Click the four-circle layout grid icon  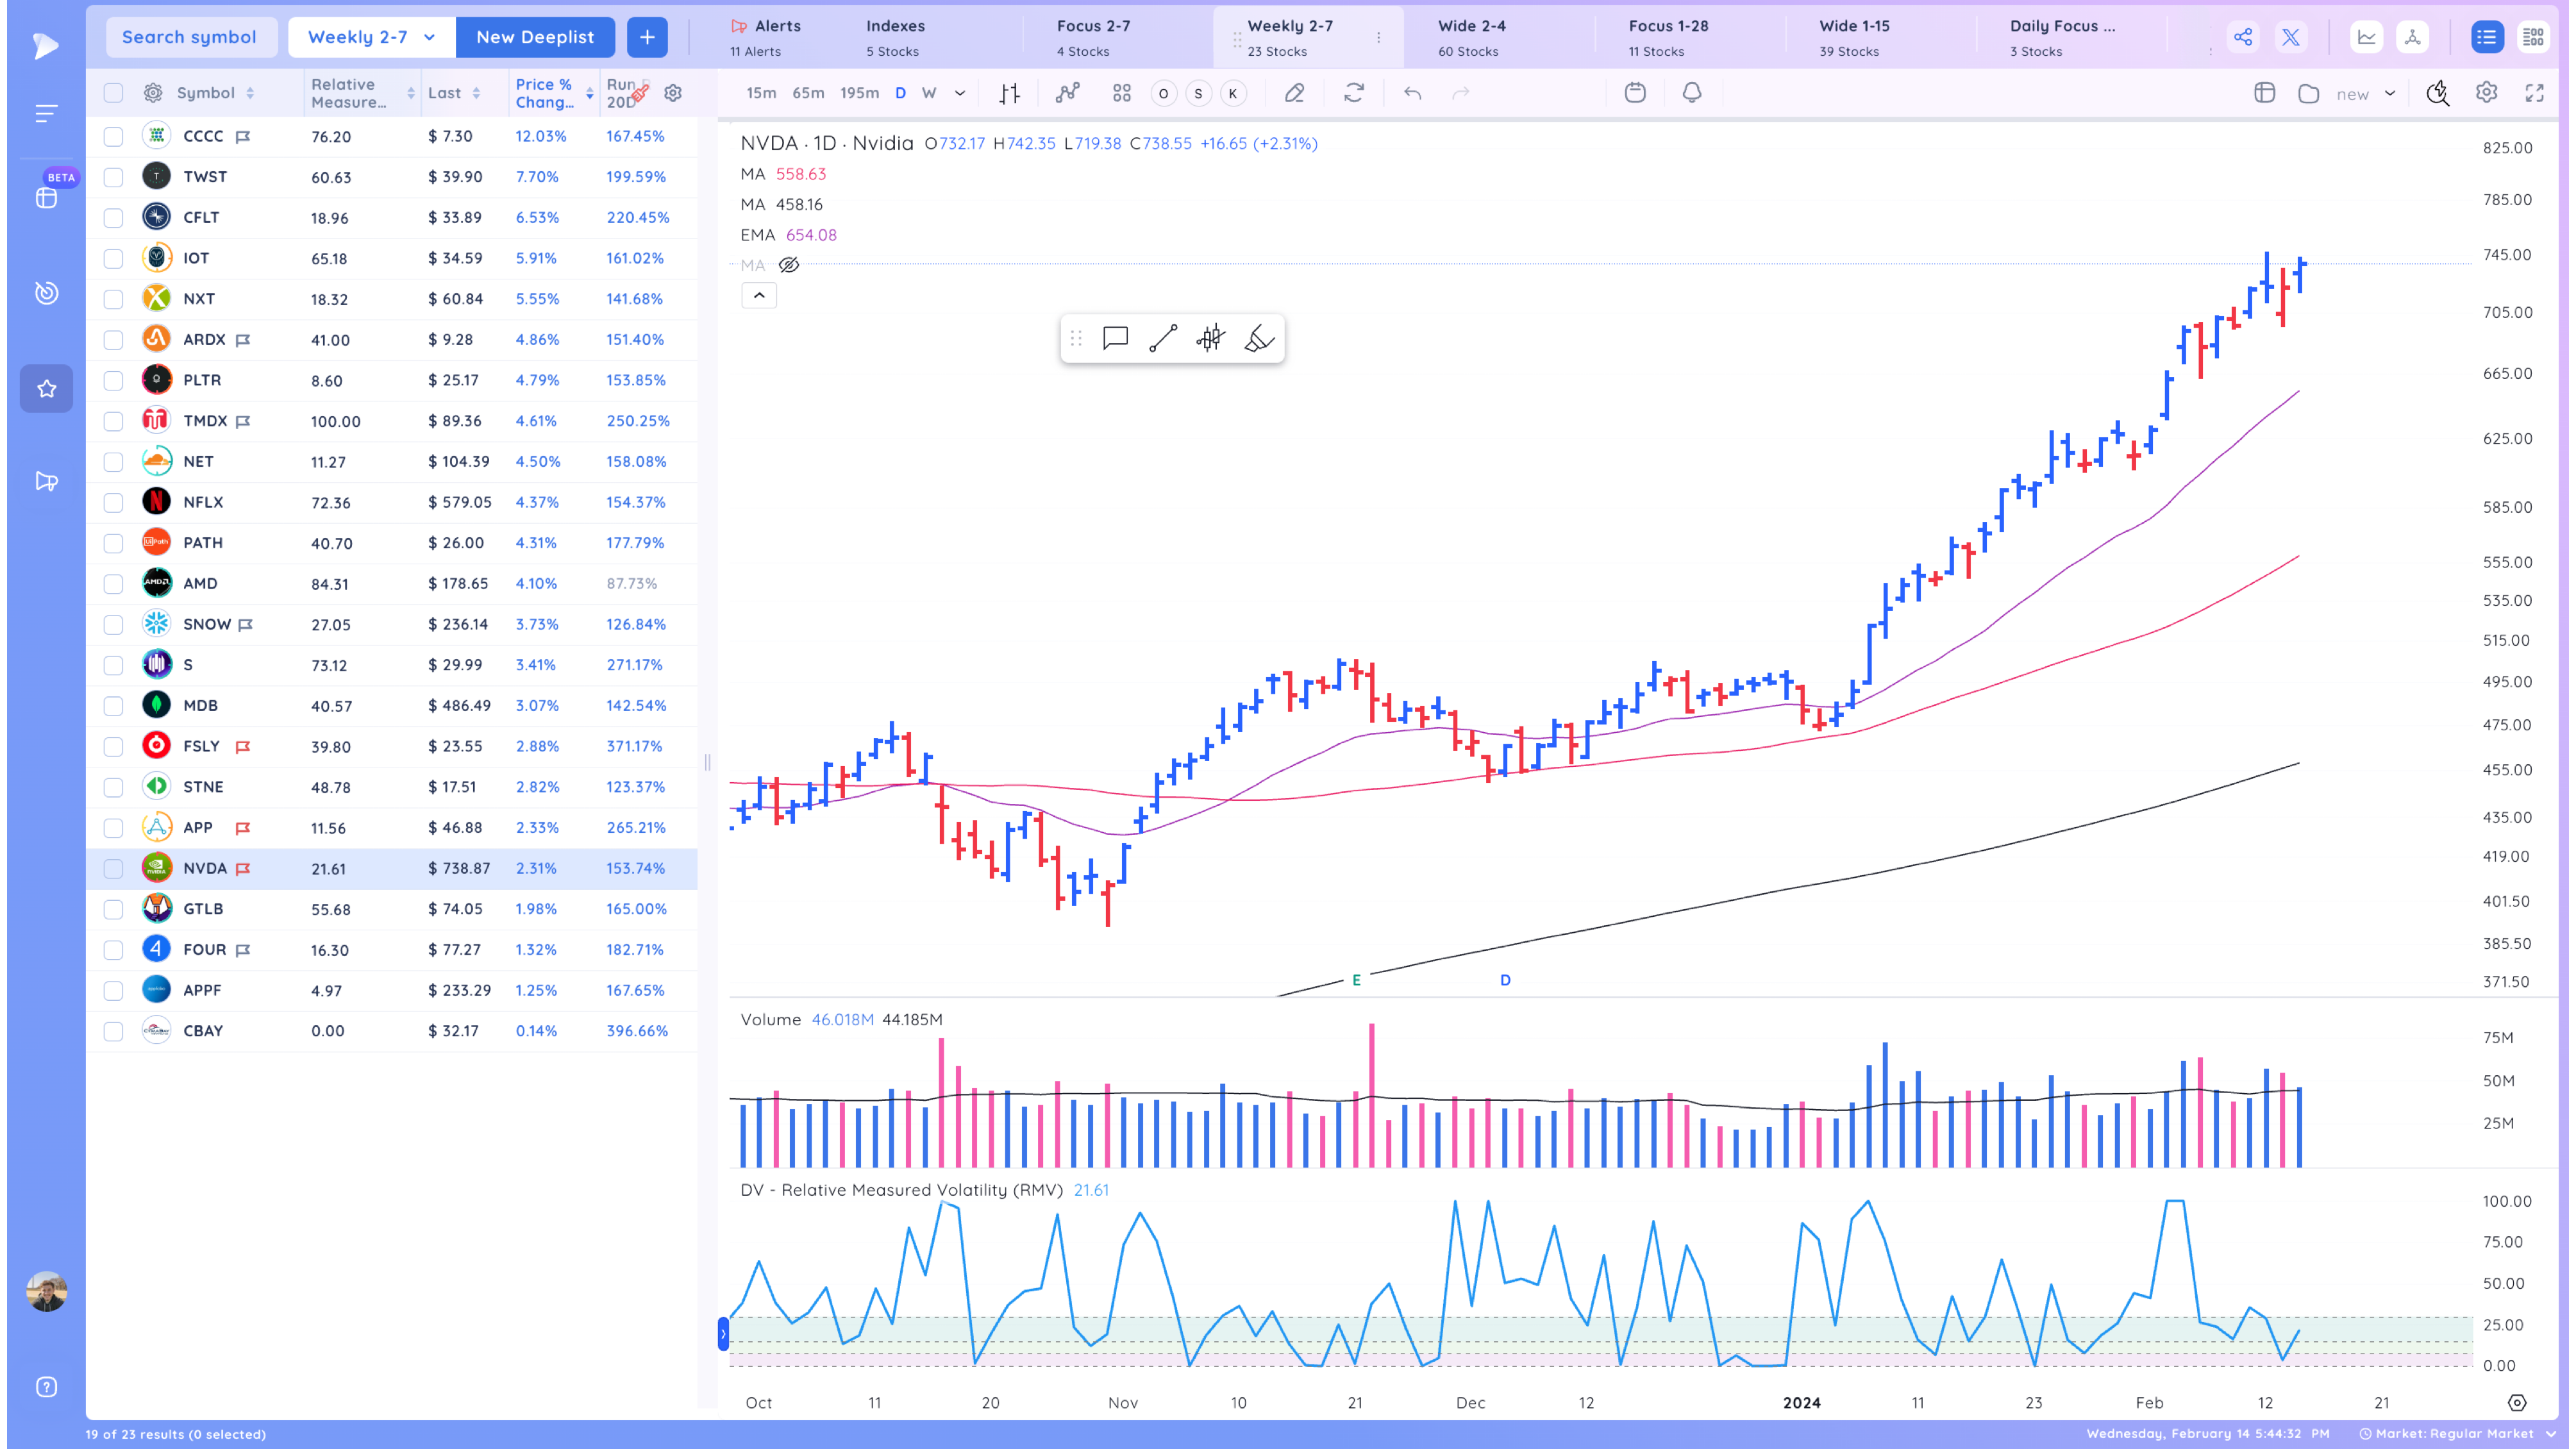click(1121, 93)
